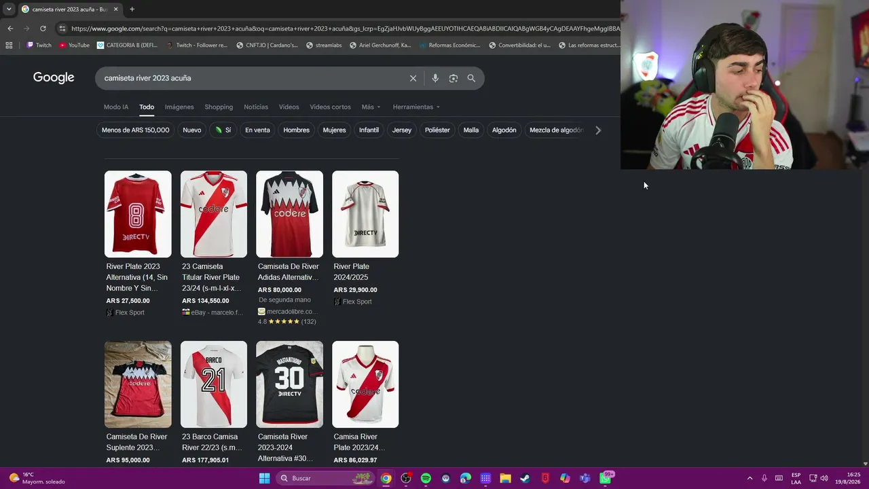Open the Reformas Económicas bookmark
869x489 pixels.
pyautogui.click(x=449, y=46)
